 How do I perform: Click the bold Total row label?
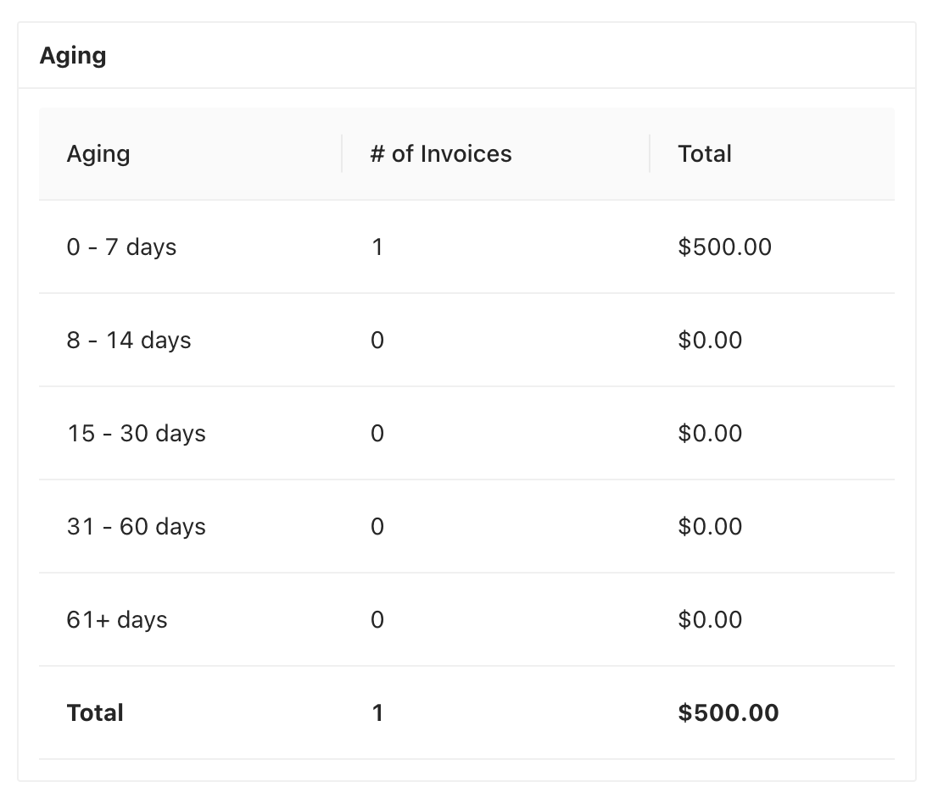95,713
